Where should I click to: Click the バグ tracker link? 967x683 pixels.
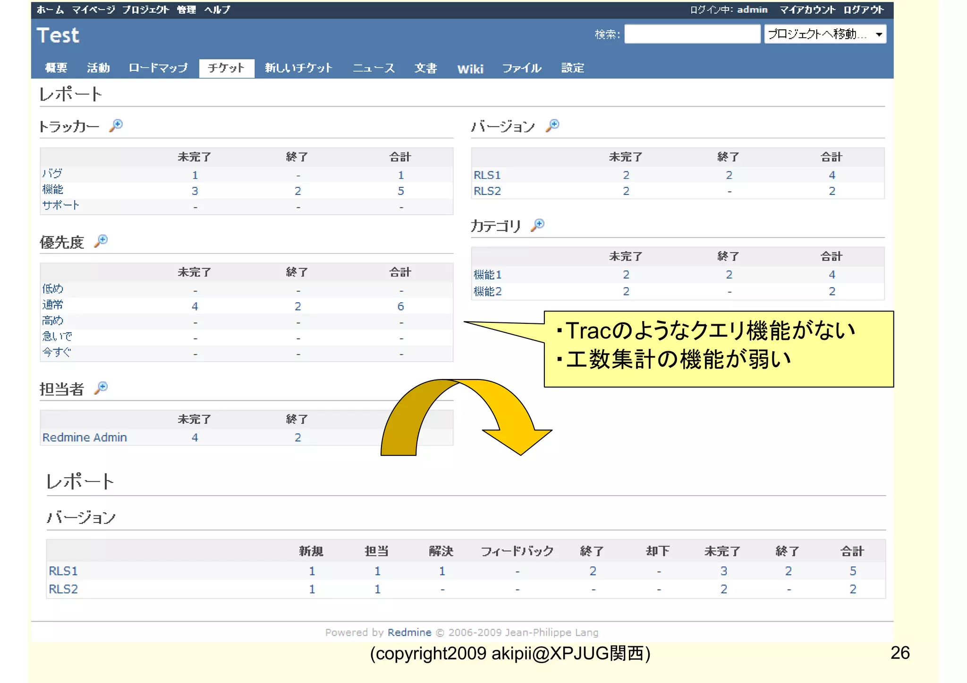[x=52, y=174]
